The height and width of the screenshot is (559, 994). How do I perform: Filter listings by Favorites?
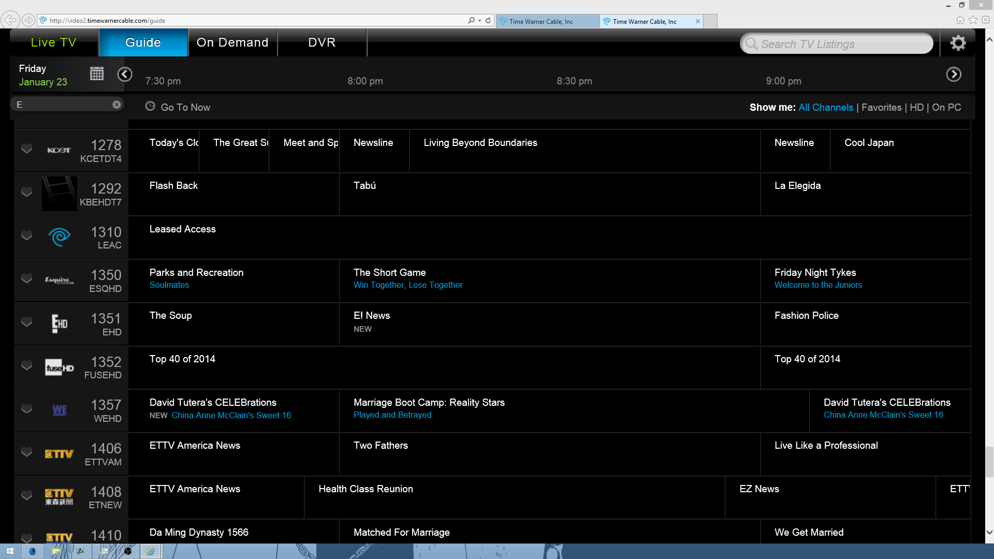click(881, 107)
